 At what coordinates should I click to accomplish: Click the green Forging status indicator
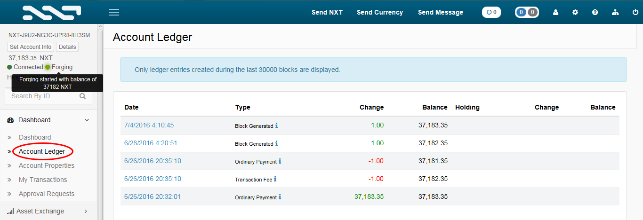tap(48, 67)
